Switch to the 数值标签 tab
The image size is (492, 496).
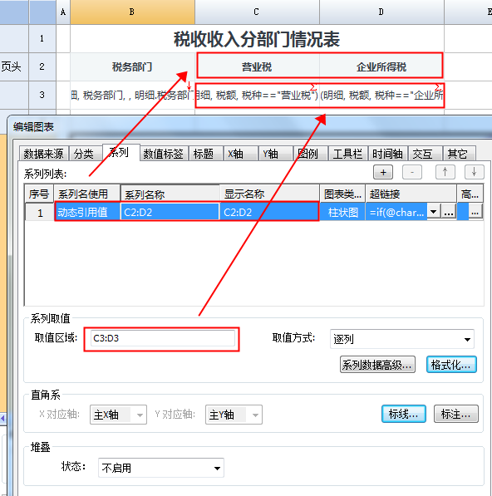pyautogui.click(x=163, y=154)
